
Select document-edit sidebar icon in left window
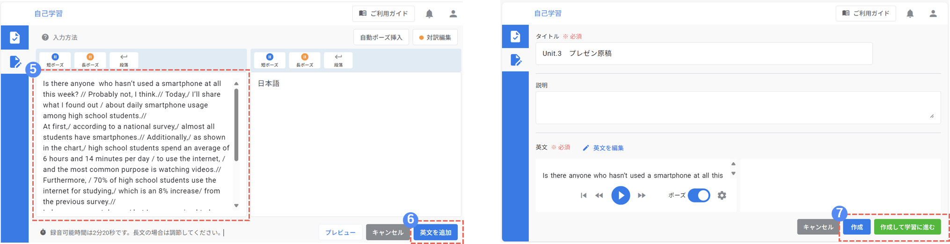15,62
